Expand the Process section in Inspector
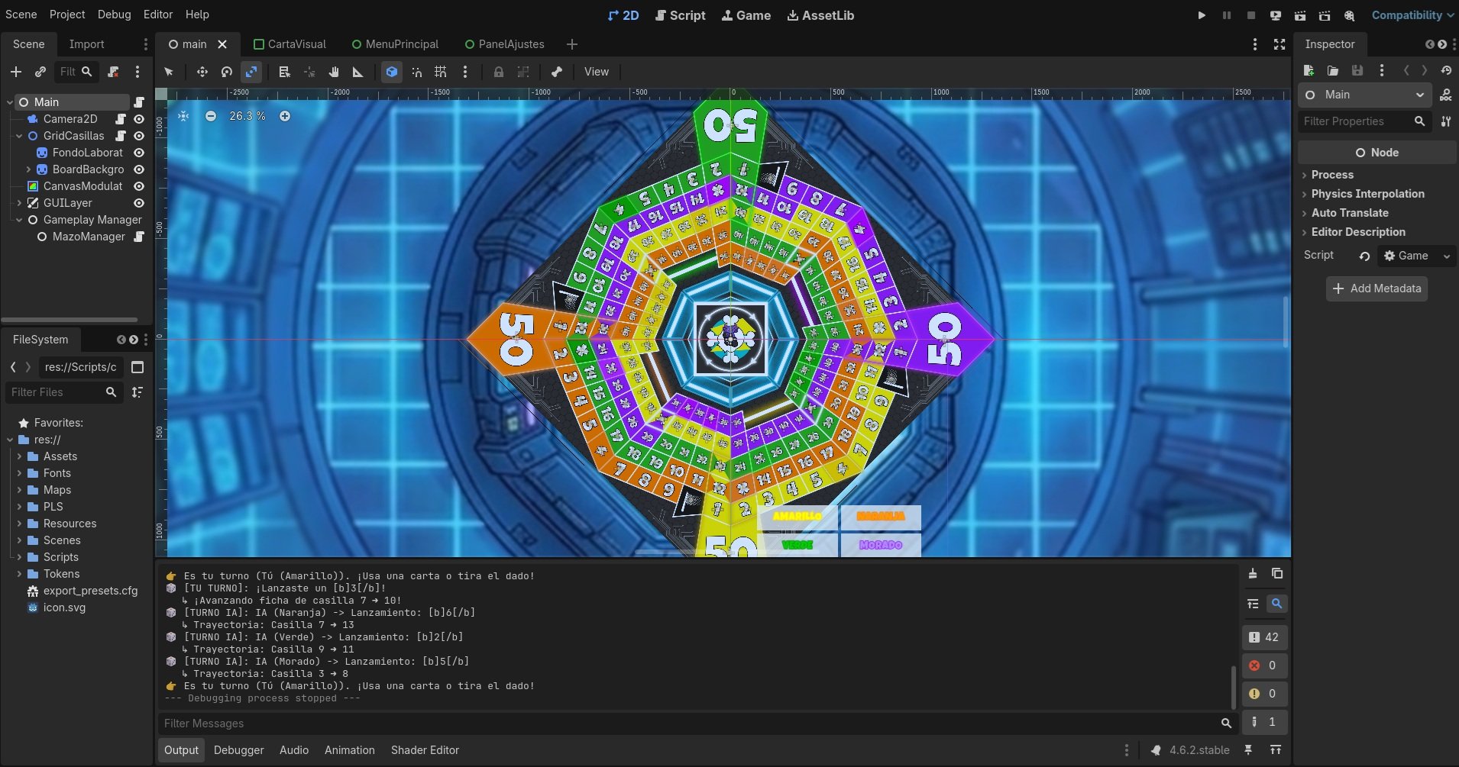The height and width of the screenshot is (767, 1459). (x=1332, y=175)
